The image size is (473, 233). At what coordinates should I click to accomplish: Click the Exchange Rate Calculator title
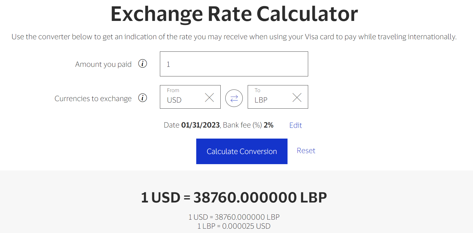click(x=234, y=14)
